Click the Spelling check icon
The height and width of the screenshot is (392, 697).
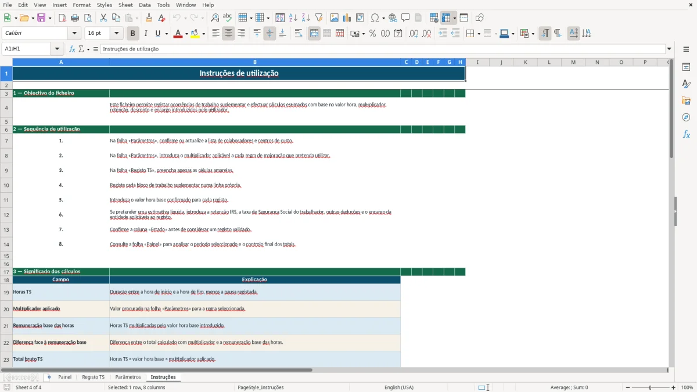(x=228, y=18)
